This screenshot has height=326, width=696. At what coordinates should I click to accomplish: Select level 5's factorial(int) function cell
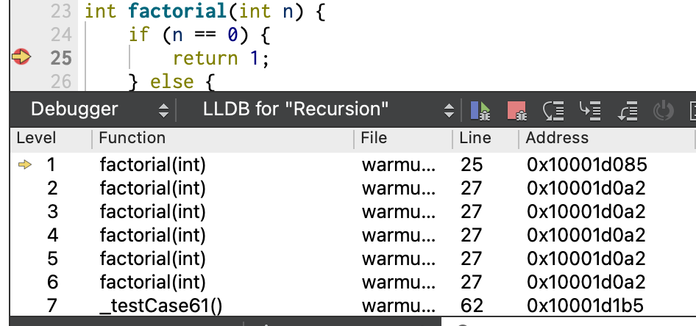point(153,259)
